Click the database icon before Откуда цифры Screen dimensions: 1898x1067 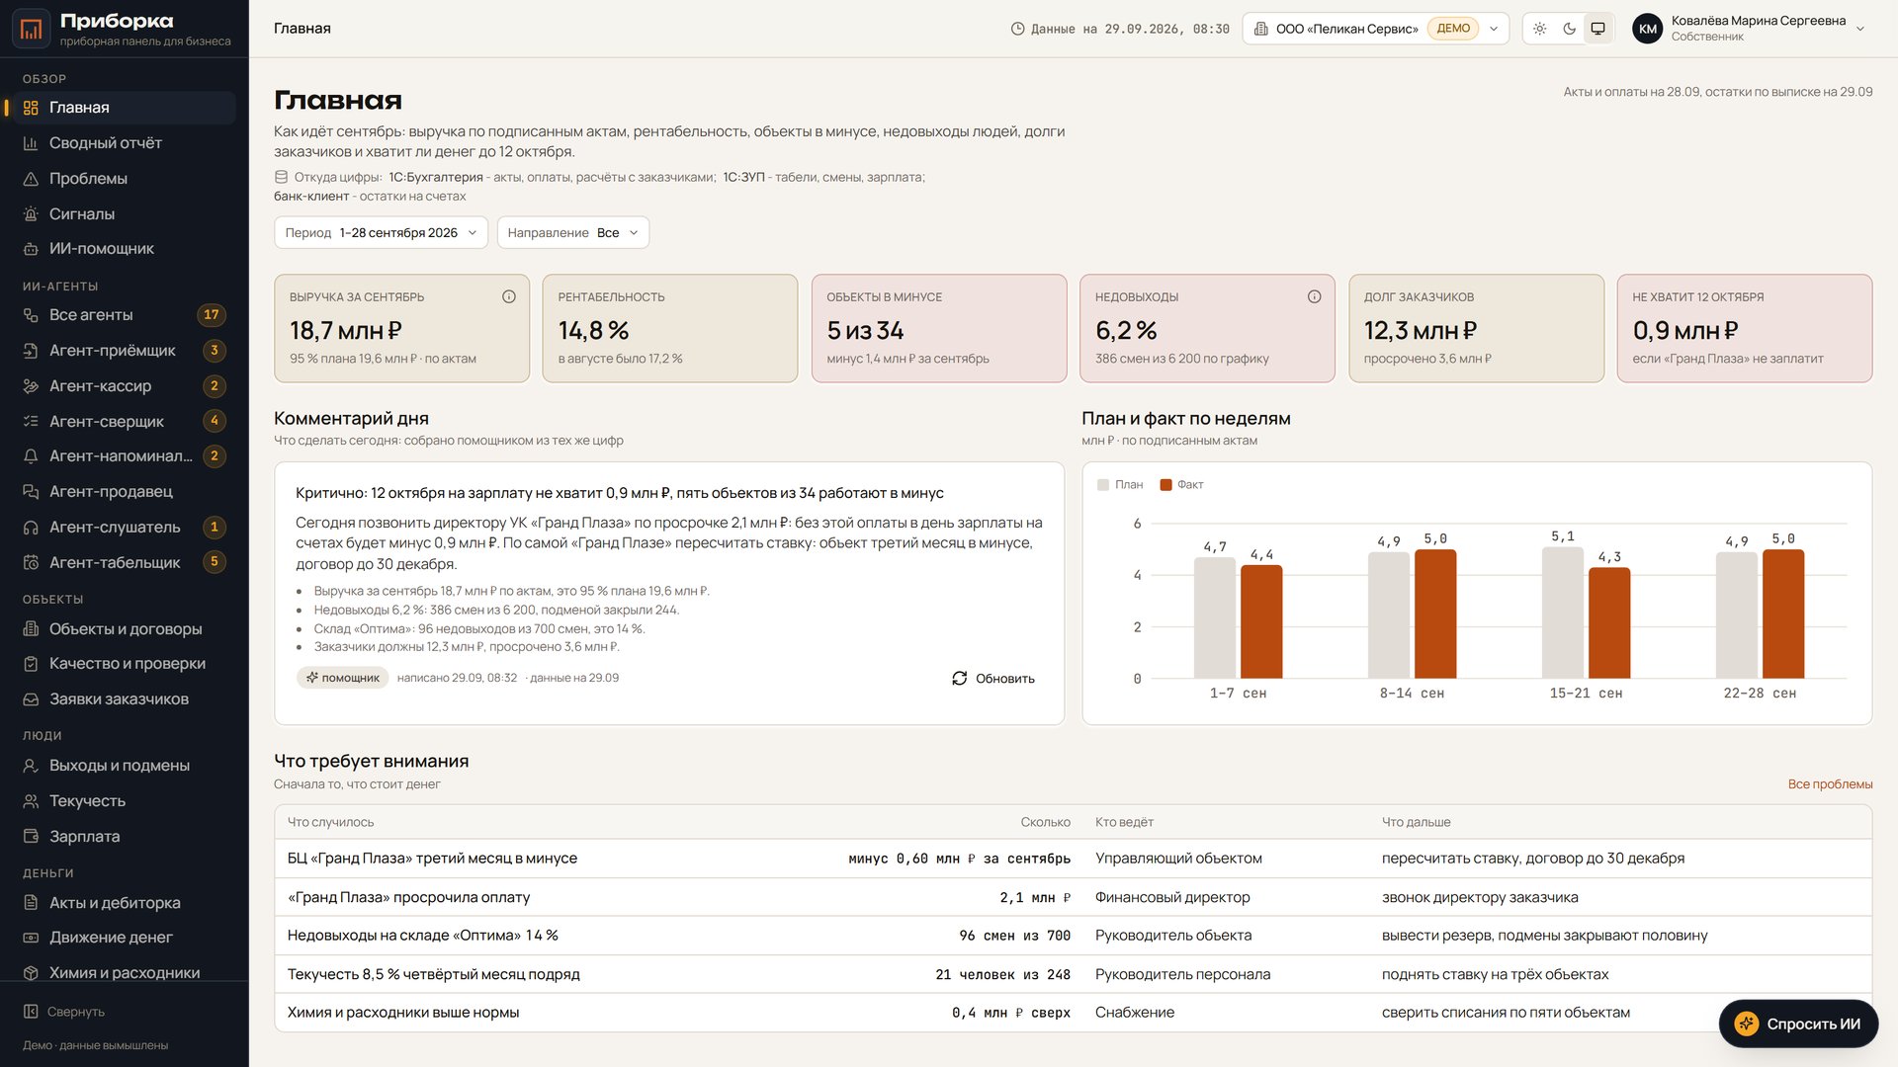click(281, 177)
